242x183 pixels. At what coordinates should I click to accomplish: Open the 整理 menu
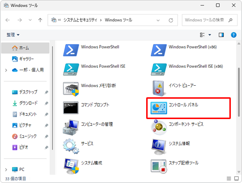click(13, 35)
